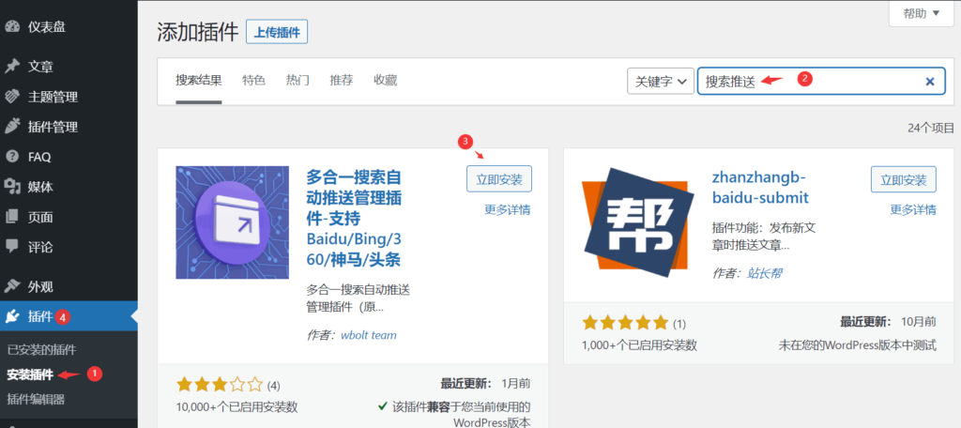961x428 pixels.
Task: Open 插件编辑器 submenu item
Action: pos(36,399)
